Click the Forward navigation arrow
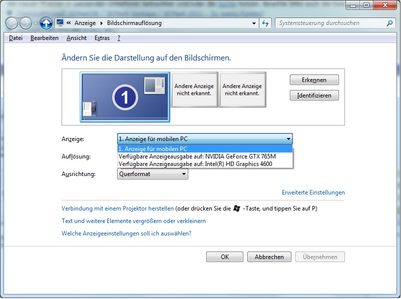The height and width of the screenshot is (299, 401). 26,23
